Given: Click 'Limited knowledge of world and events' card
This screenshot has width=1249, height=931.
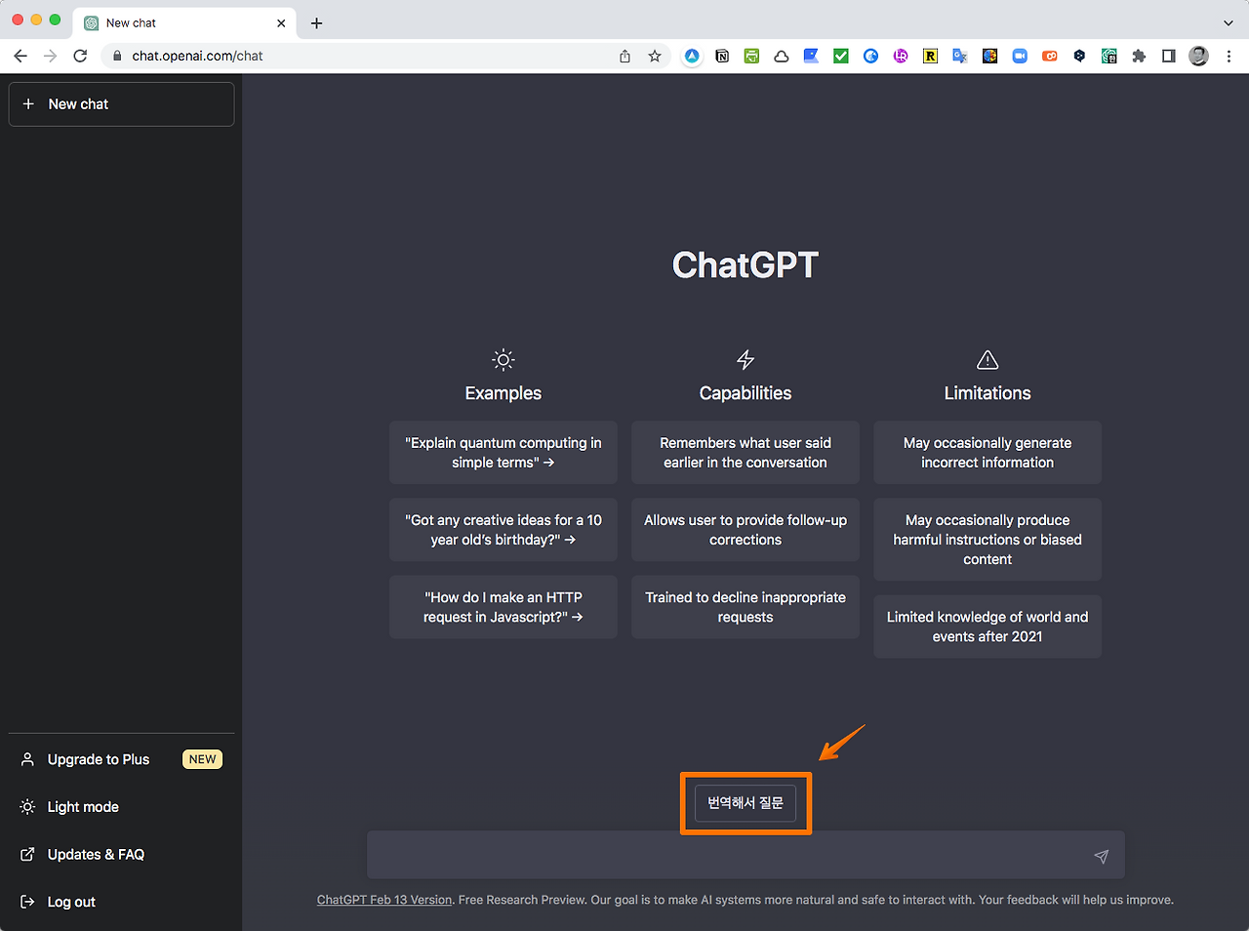Looking at the screenshot, I should [987, 627].
